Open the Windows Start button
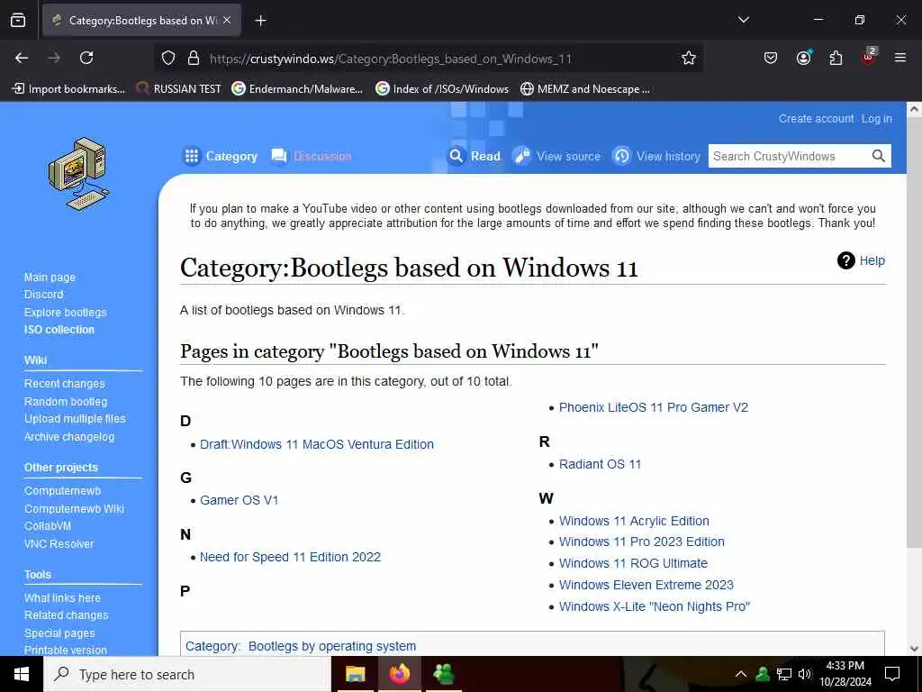 coord(22,674)
